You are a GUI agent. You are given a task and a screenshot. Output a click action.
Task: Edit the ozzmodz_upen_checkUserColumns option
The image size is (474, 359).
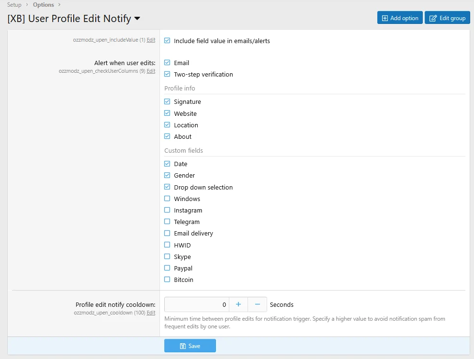point(151,71)
